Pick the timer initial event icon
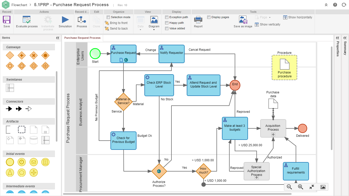Viewport: 349px width, 196px height. [x=22, y=162]
